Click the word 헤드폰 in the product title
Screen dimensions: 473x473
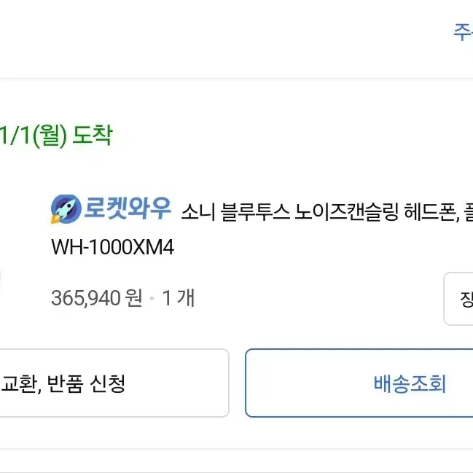(431, 212)
